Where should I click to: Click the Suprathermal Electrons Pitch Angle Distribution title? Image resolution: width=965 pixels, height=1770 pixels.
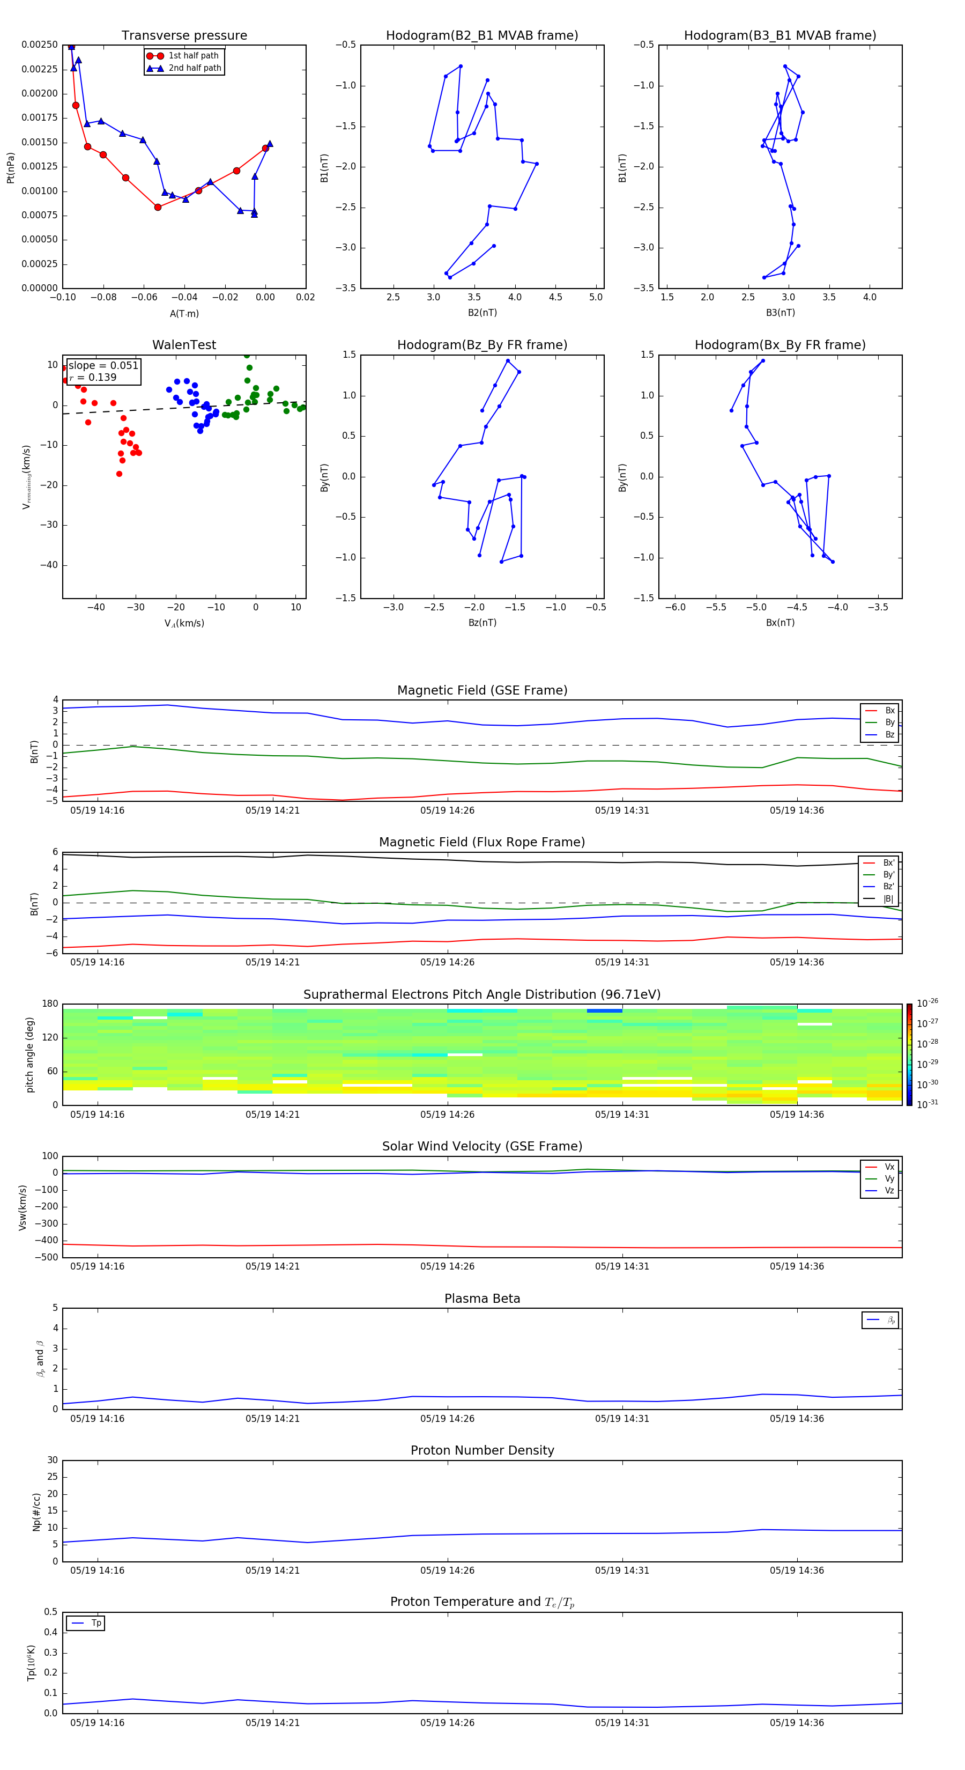coord(482,995)
